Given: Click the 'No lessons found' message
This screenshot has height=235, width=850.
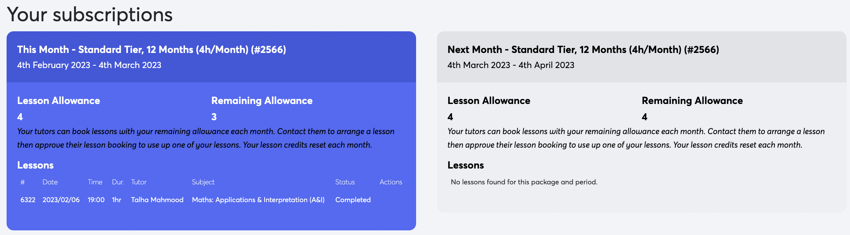Looking at the screenshot, I should [524, 182].
